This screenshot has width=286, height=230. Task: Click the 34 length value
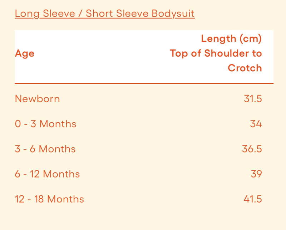point(256,124)
